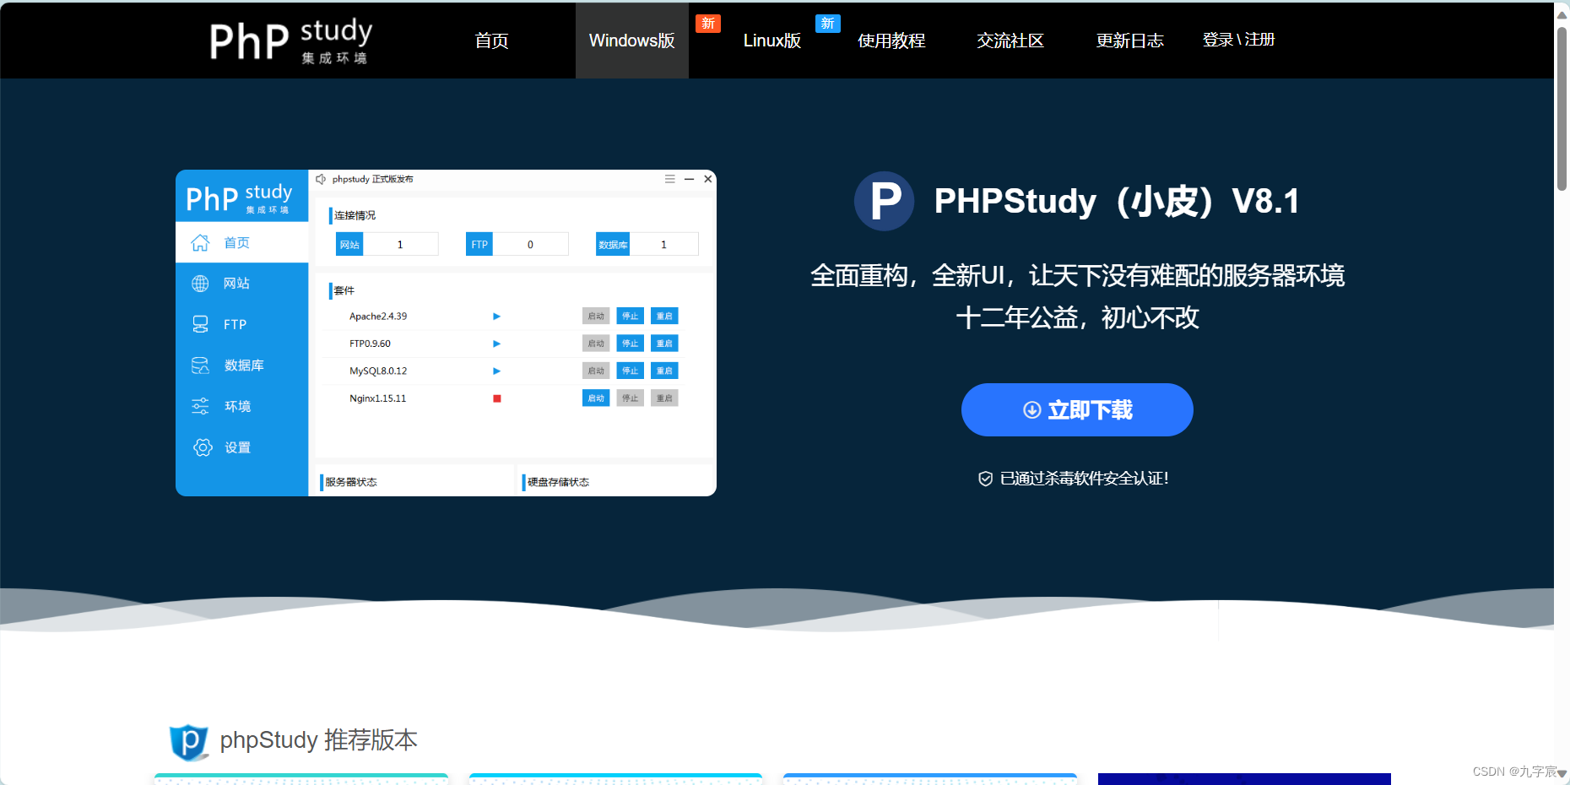Viewport: 1570px width, 785px height.
Task: Click the speaker icon next to phpstudy 正式版发布
Action: [x=321, y=179]
